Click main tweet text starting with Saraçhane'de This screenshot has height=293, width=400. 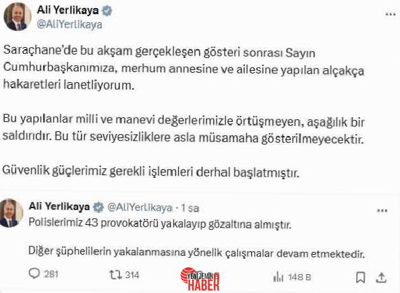point(183,68)
